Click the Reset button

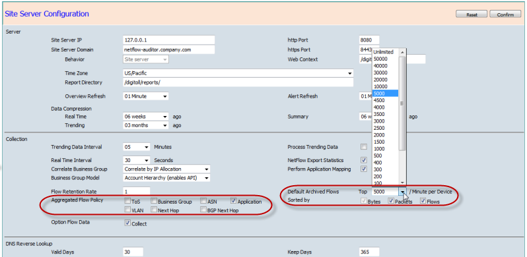(x=472, y=14)
